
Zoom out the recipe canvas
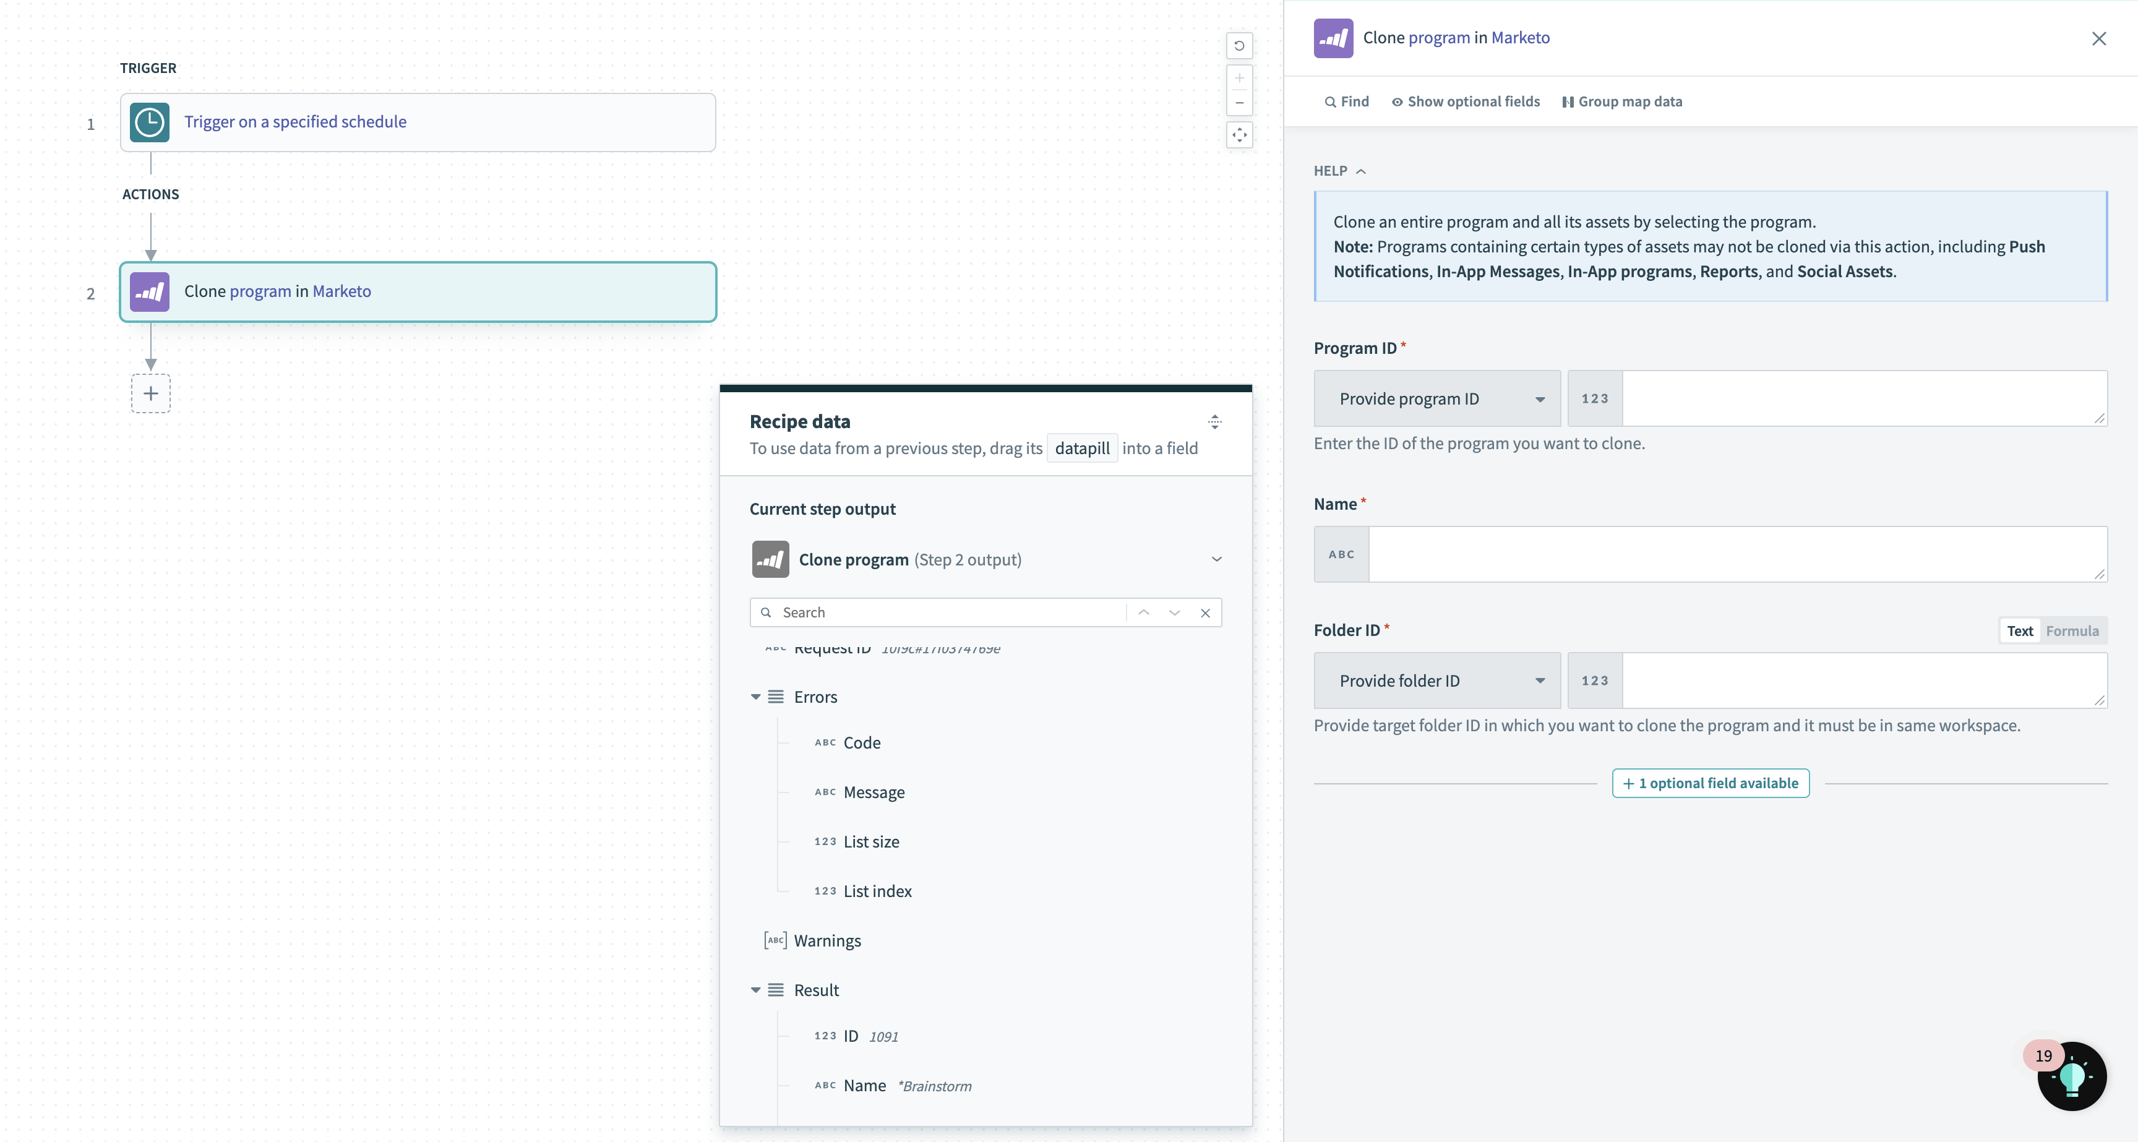(1239, 104)
